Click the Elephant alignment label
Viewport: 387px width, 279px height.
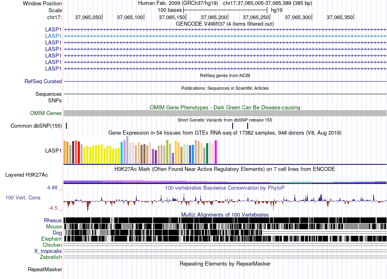51,239
